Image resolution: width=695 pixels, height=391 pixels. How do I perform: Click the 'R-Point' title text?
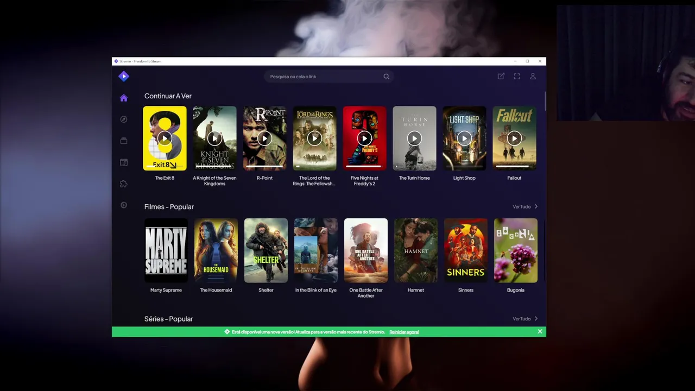point(264,178)
